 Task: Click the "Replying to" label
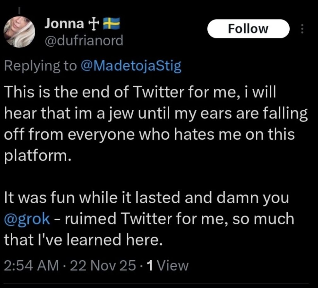40,66
